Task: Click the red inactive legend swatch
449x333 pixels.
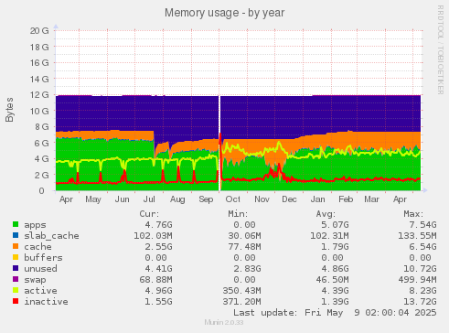Action: pyautogui.click(x=16, y=301)
